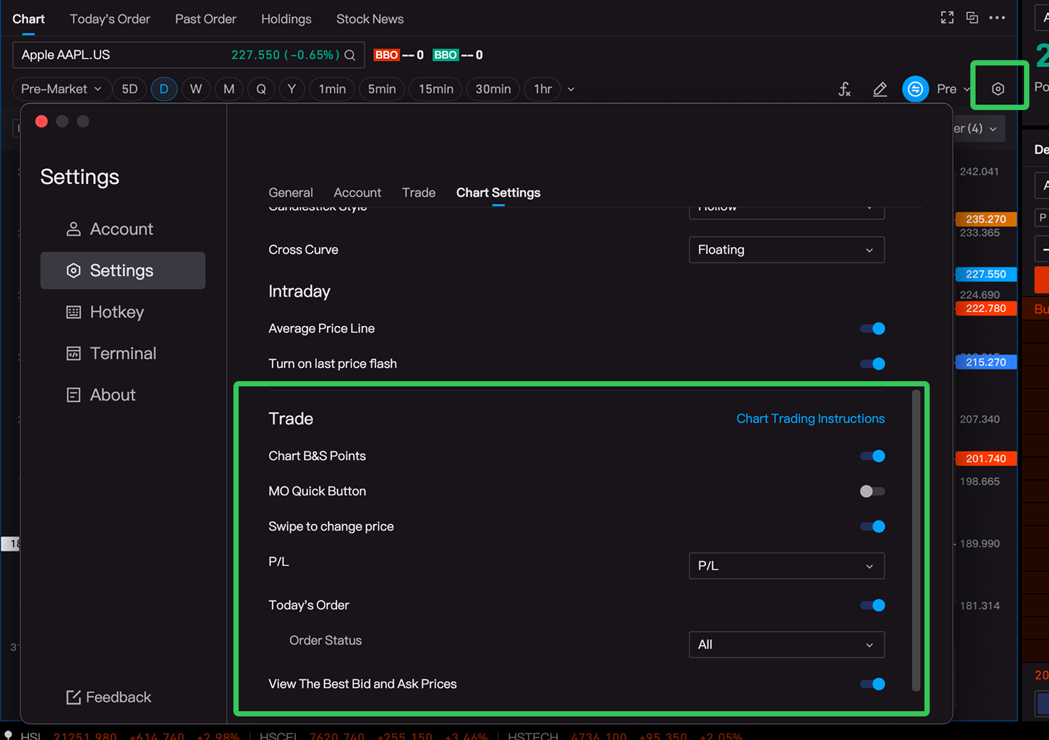Open the three-dot more options menu

[x=997, y=18]
